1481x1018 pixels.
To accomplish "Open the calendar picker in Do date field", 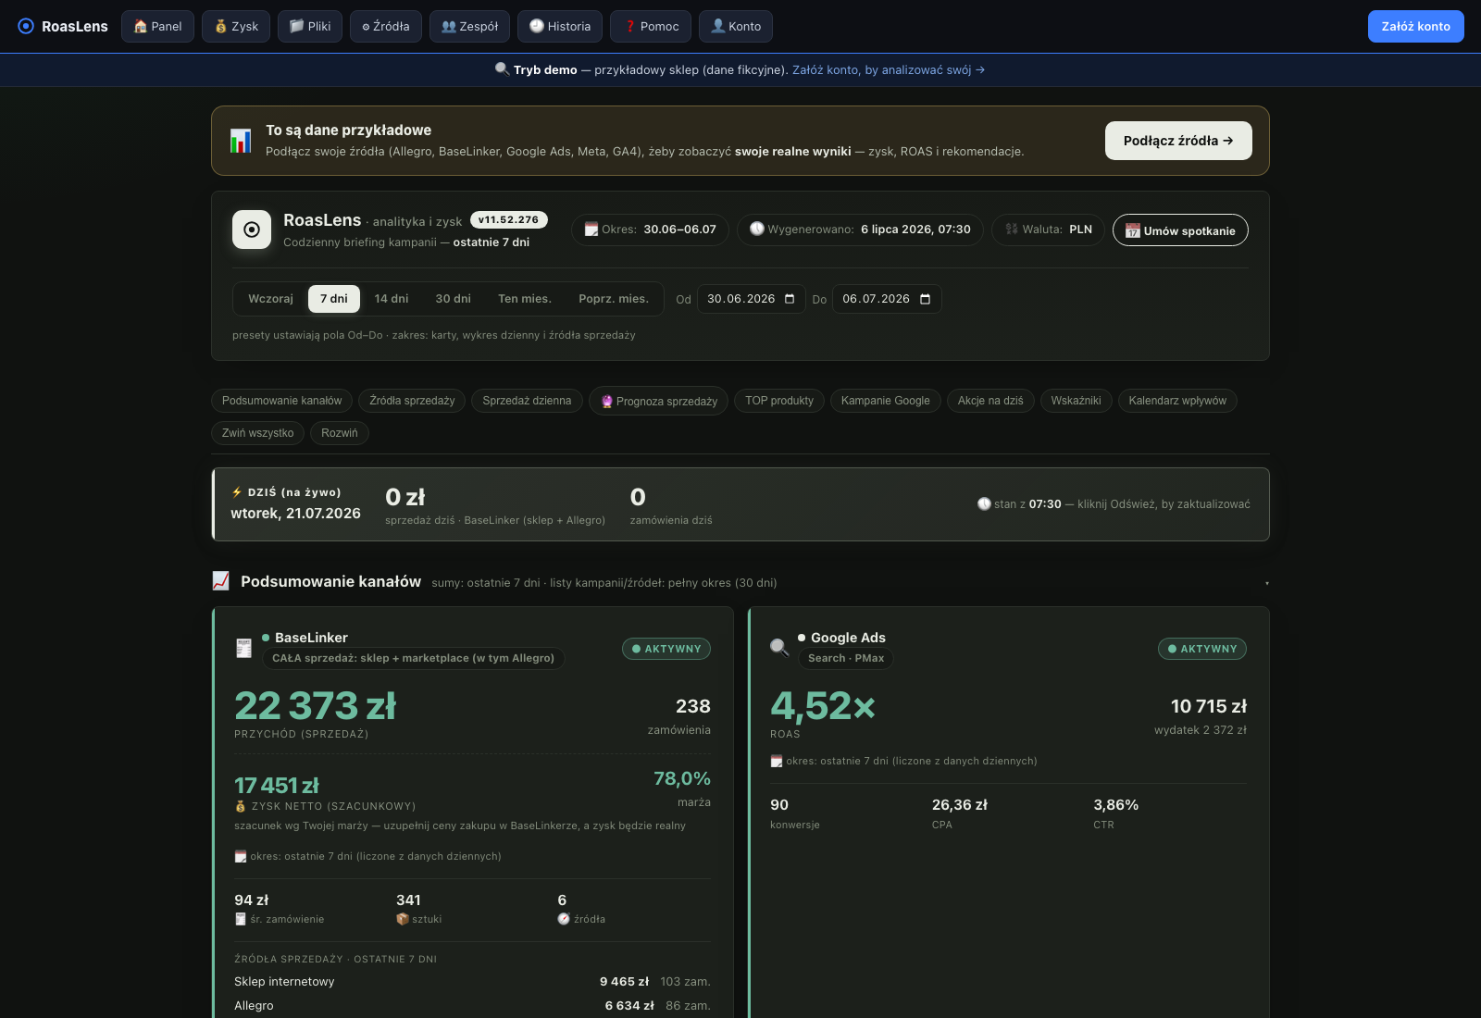I will 925,299.
